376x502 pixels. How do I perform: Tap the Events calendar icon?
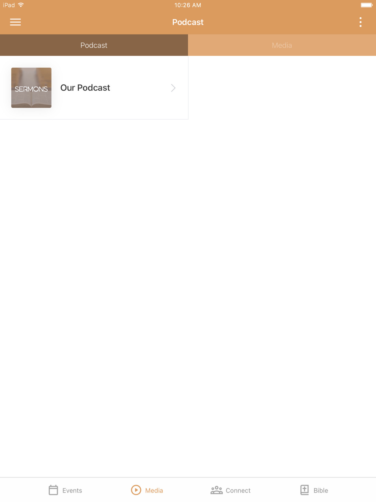click(53, 490)
